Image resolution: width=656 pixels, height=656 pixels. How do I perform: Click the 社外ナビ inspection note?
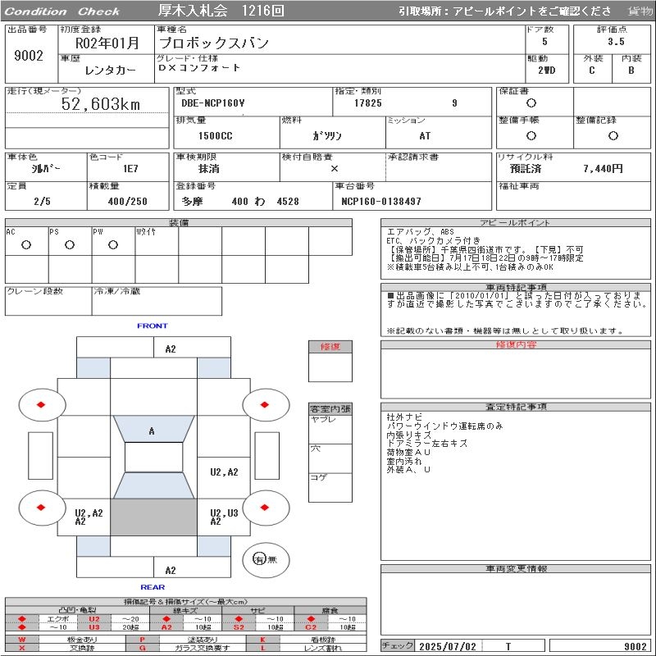[404, 417]
